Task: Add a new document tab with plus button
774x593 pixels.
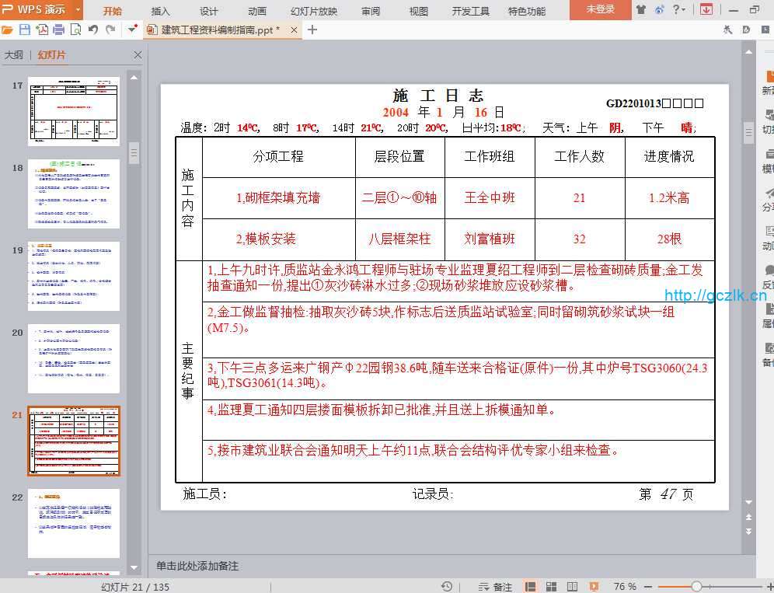Action: coord(312,30)
